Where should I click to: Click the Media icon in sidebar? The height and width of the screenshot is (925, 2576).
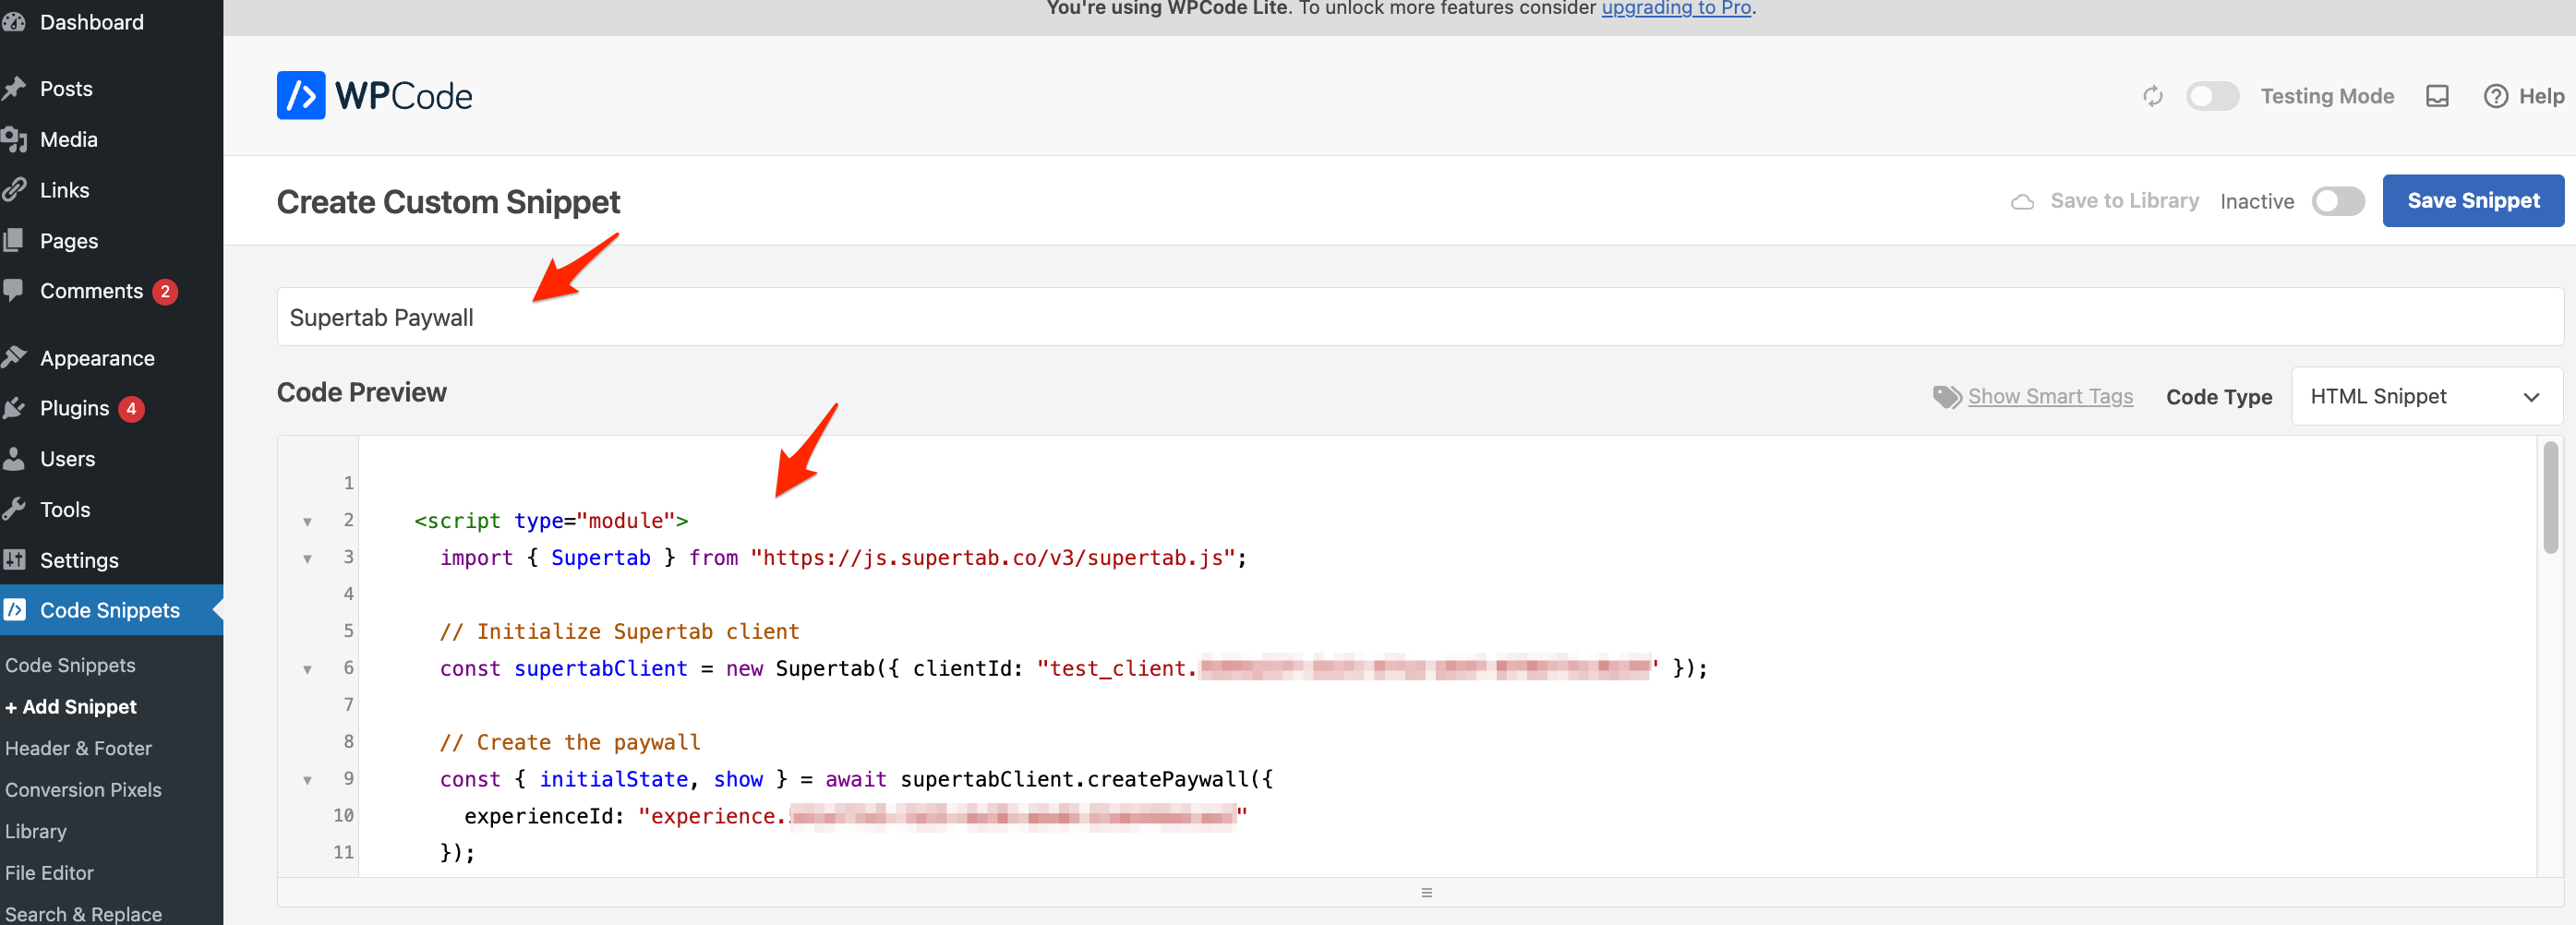click(x=14, y=140)
